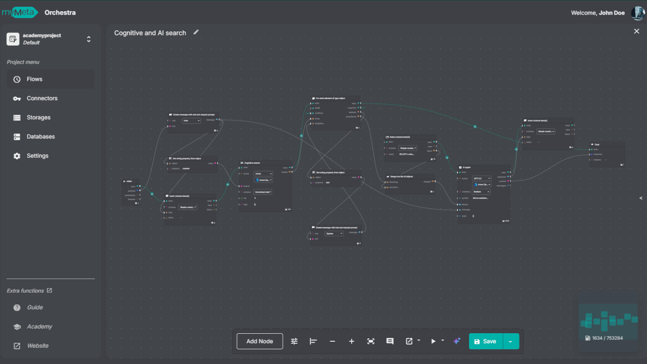
Task: Click the flow settings sliders icon
Action: (294, 341)
